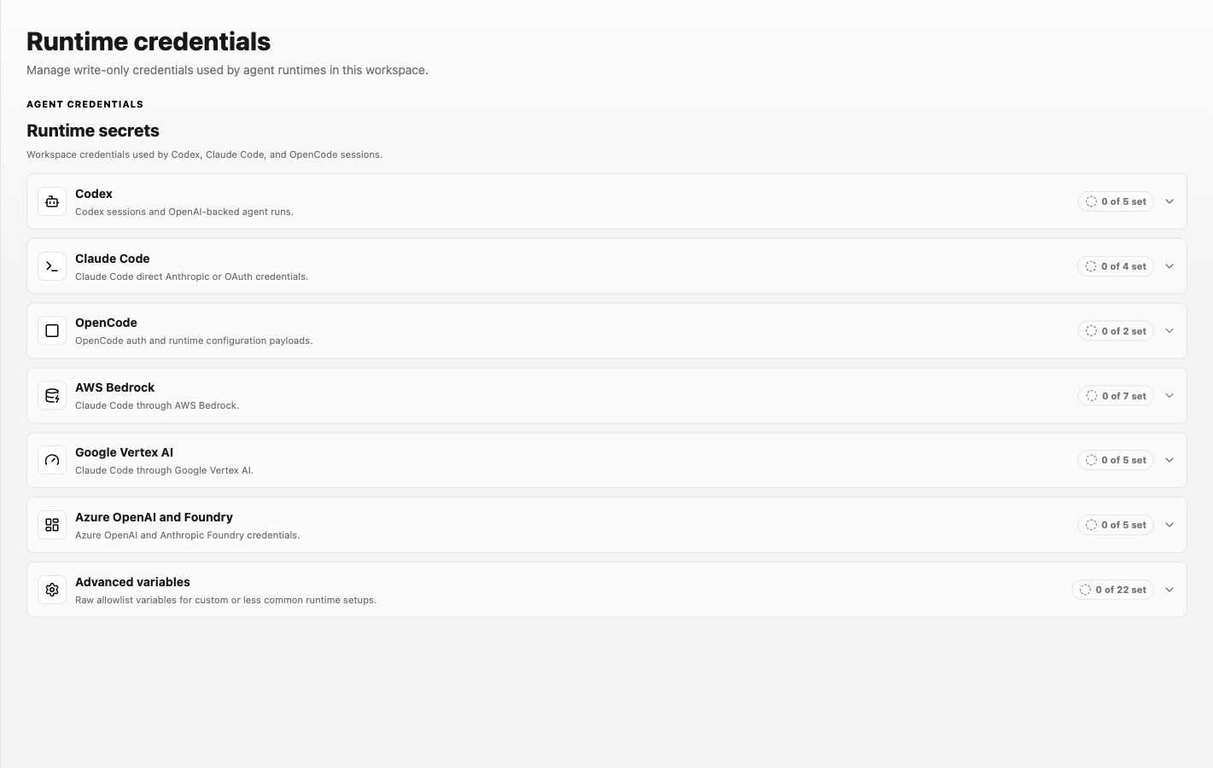Open the Advanced variables row title
The height and width of the screenshot is (768, 1213).
point(132,582)
